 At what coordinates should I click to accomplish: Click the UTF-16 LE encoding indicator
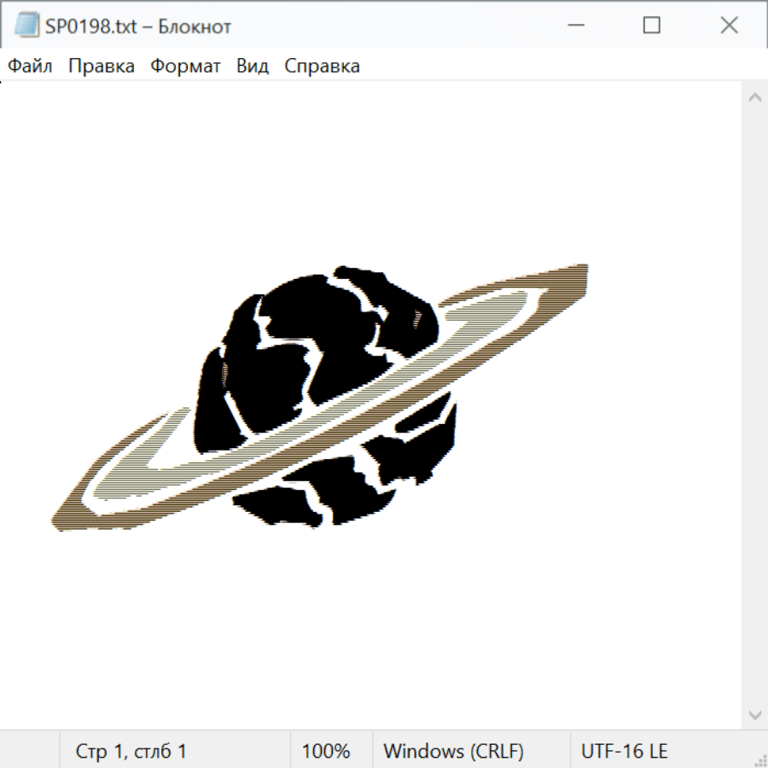[x=624, y=751]
